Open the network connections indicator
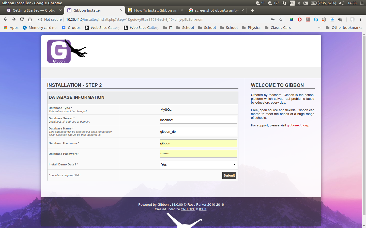366x228 pixels. pyautogui.click(x=284, y=3)
